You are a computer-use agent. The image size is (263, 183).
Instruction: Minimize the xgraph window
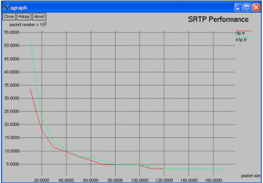pos(238,8)
